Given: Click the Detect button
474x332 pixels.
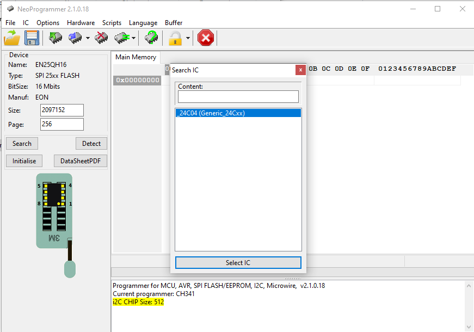Looking at the screenshot, I should (x=91, y=144).
